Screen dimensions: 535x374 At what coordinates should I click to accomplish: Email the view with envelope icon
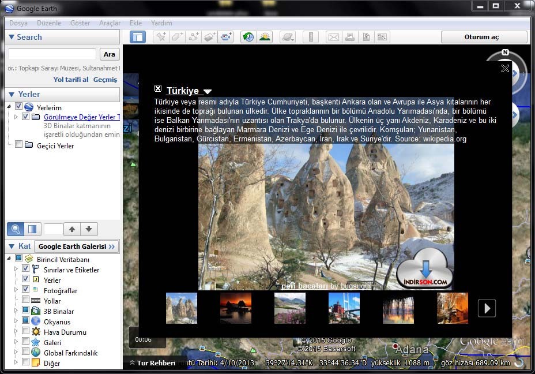tap(334, 37)
